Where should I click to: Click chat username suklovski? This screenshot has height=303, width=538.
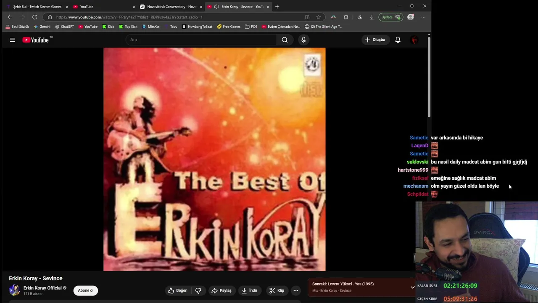417,162
